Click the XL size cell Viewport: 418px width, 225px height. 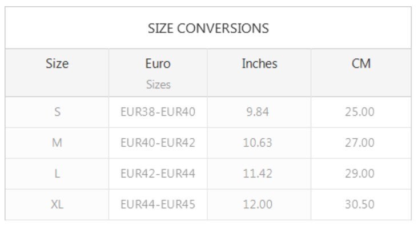[57, 204]
